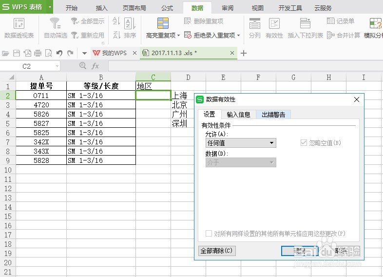
Task: Click the formula bar input field
Action: click(246, 66)
